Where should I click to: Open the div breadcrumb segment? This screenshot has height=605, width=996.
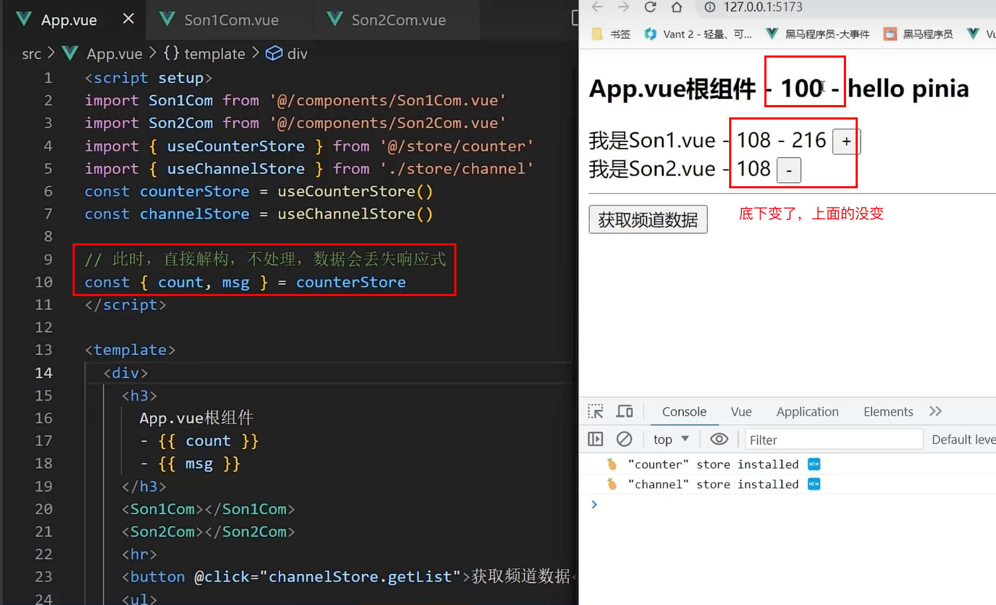(297, 54)
